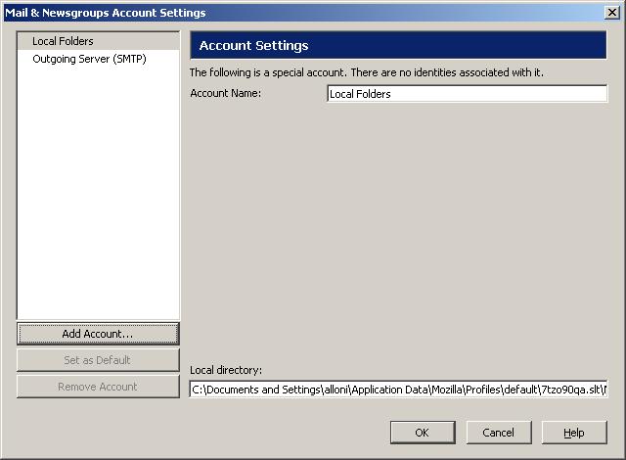Click the Remove Account button
The image size is (626, 460).
[x=98, y=387]
